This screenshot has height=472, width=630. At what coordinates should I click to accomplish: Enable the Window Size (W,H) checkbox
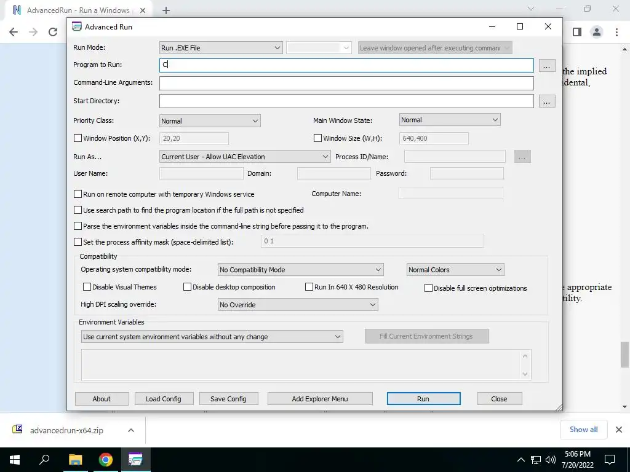[317, 138]
